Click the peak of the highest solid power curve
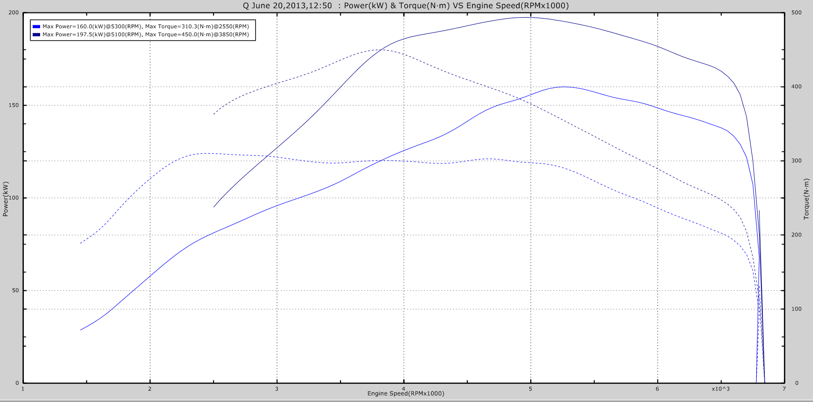 tap(525, 18)
